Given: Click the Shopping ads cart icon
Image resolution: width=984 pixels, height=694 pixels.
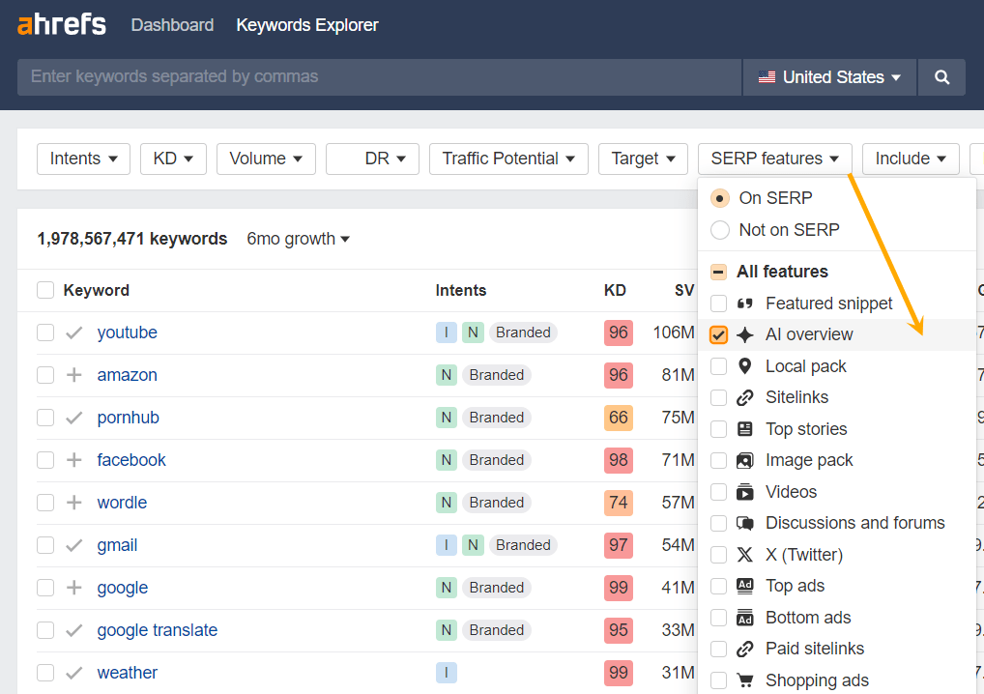Looking at the screenshot, I should tap(743, 680).
